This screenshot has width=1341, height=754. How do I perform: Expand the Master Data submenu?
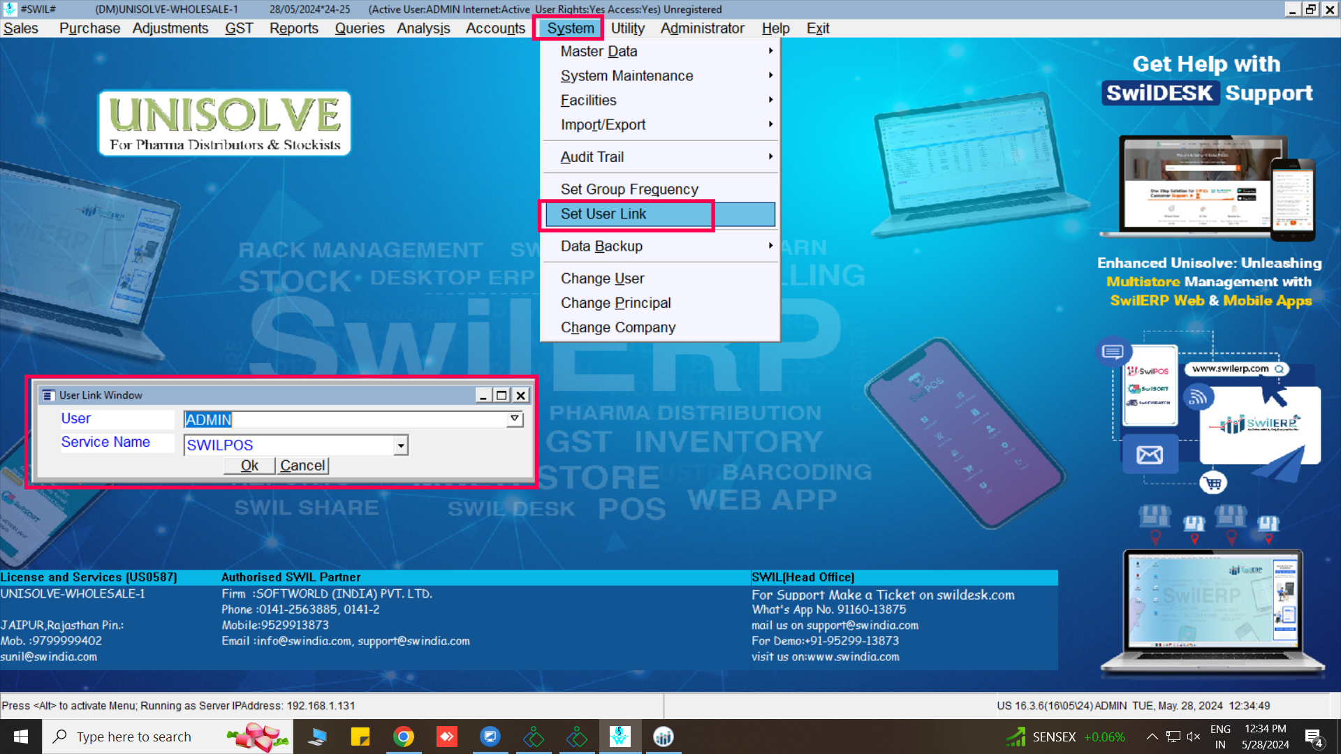[660, 51]
